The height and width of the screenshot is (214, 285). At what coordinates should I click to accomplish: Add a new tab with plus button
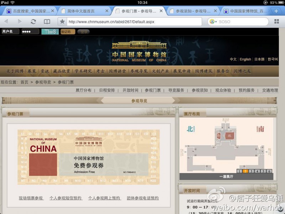click(x=276, y=11)
